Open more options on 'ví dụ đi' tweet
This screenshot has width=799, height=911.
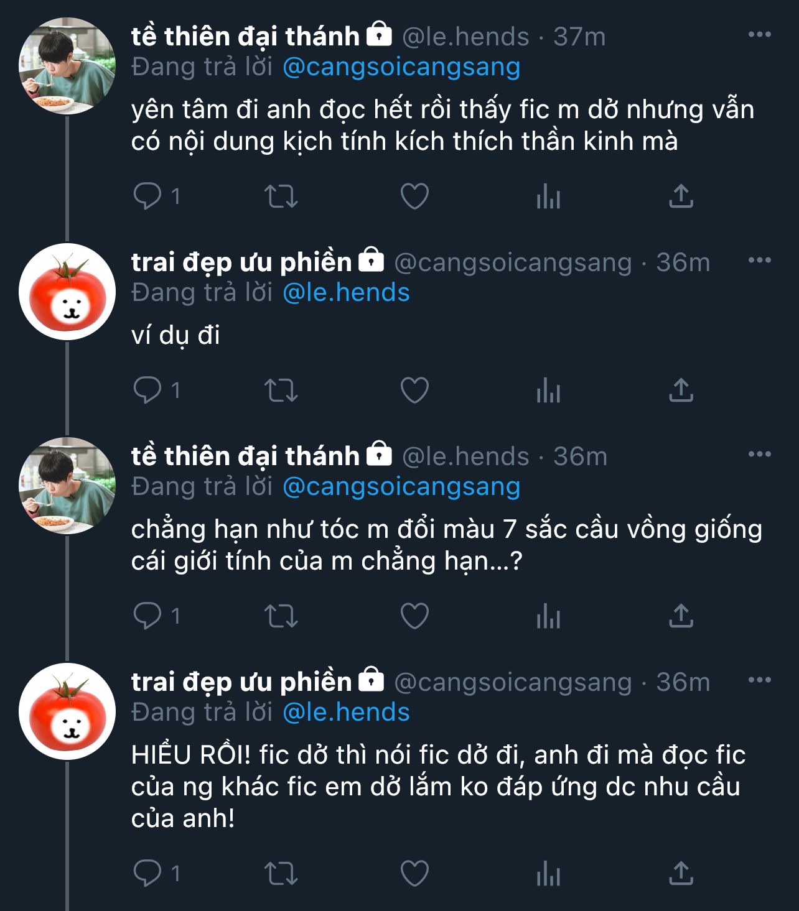click(x=759, y=261)
